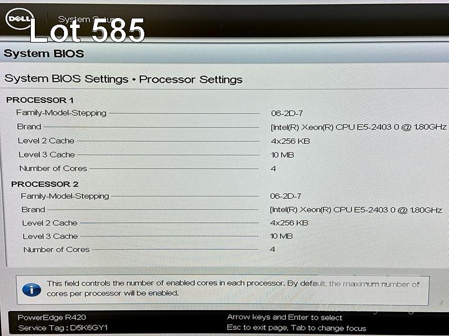Click the Service Tag D5K6GY1 text
This screenshot has width=449, height=336.
click(x=63, y=328)
